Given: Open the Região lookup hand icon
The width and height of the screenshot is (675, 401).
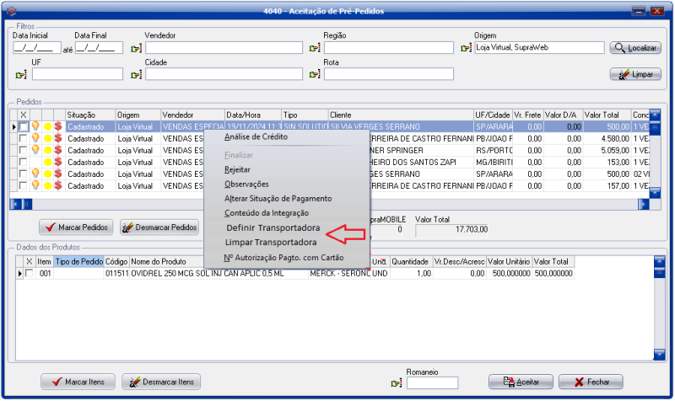Looking at the screenshot, I should point(316,49).
